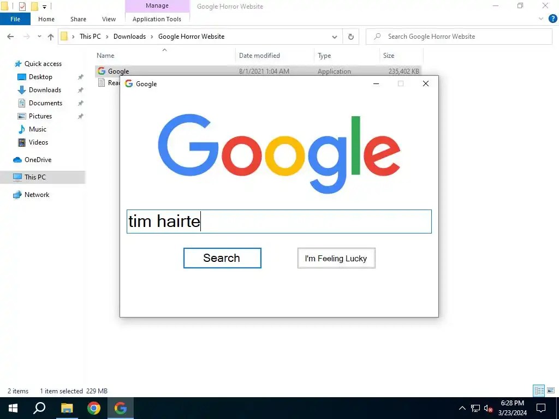The height and width of the screenshot is (419, 559).
Task: Click the muted volume tray icon
Action: (489, 408)
